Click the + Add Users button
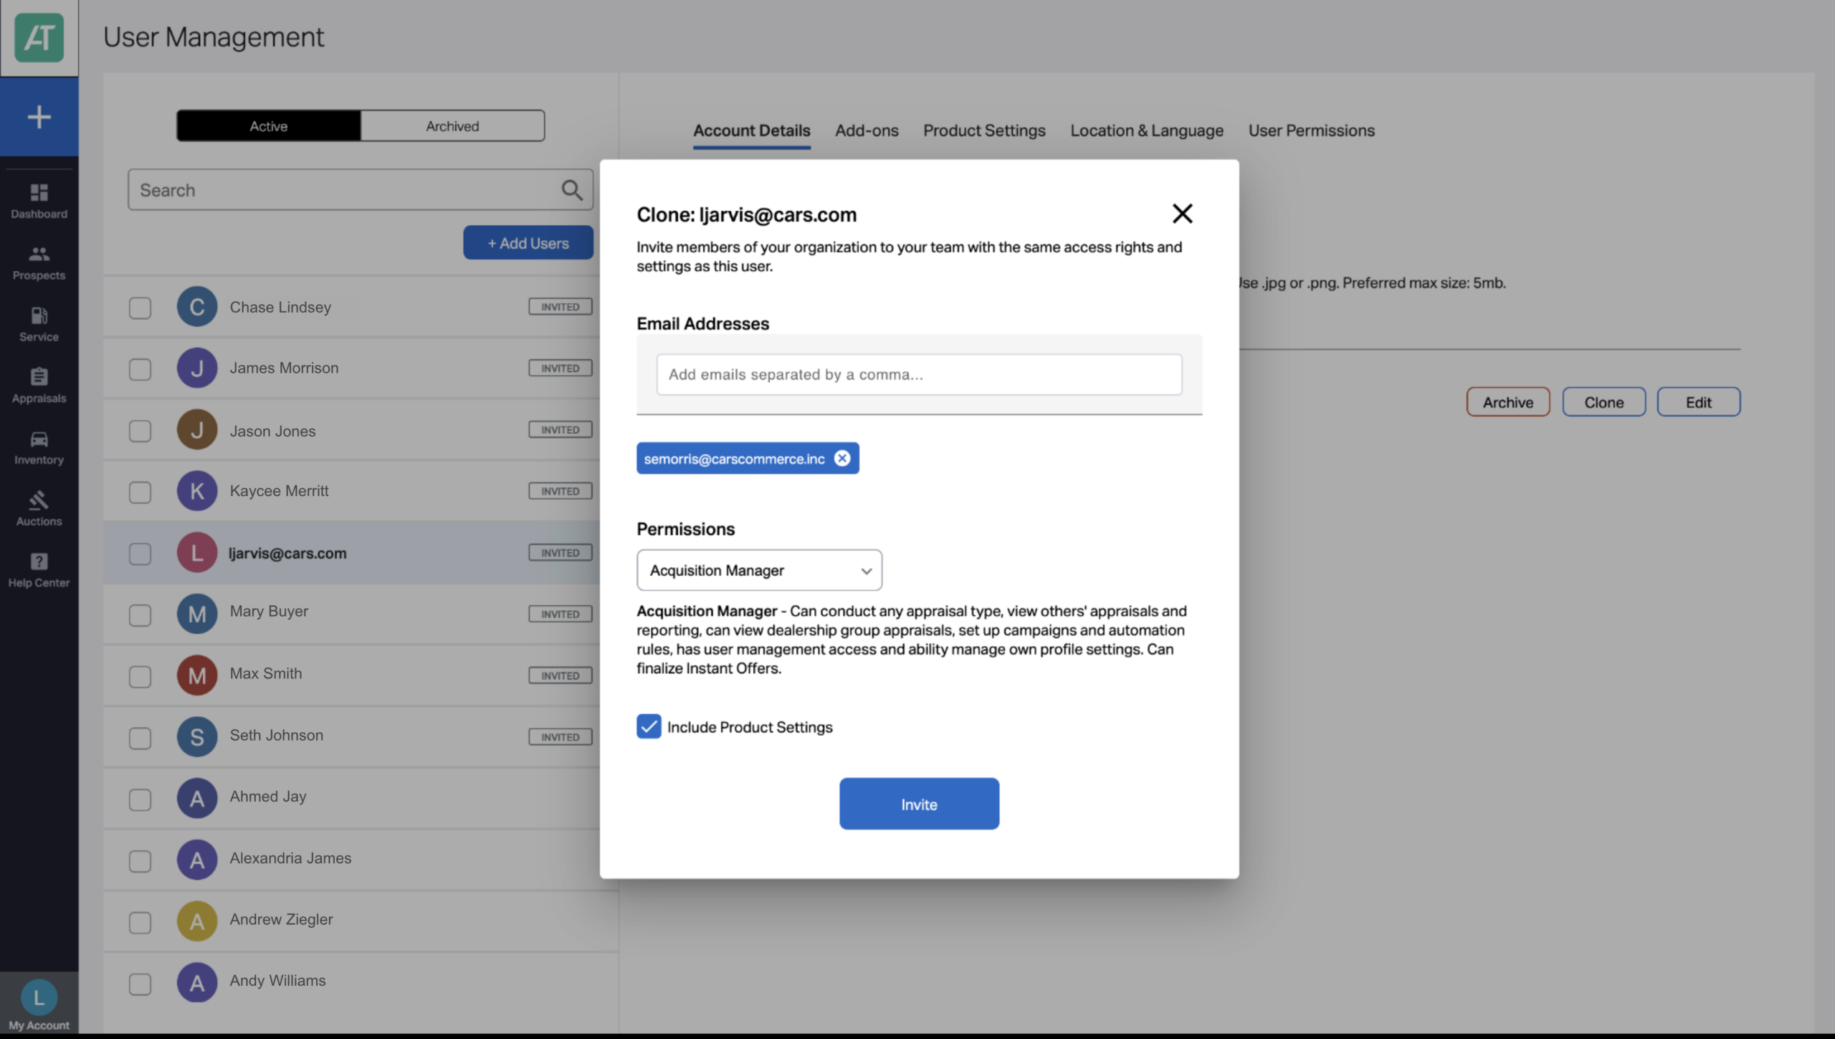The height and width of the screenshot is (1039, 1835). coord(528,242)
